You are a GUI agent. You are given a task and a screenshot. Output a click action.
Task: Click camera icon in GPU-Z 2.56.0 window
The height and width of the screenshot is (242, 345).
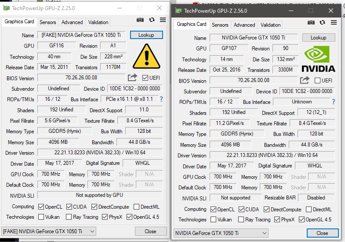(311, 22)
